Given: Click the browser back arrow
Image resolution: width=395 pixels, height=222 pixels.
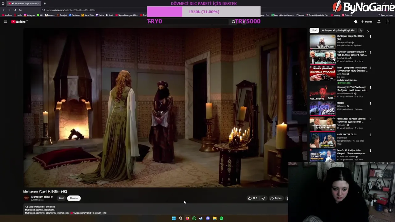Looking at the screenshot, I should (x=4, y=10).
